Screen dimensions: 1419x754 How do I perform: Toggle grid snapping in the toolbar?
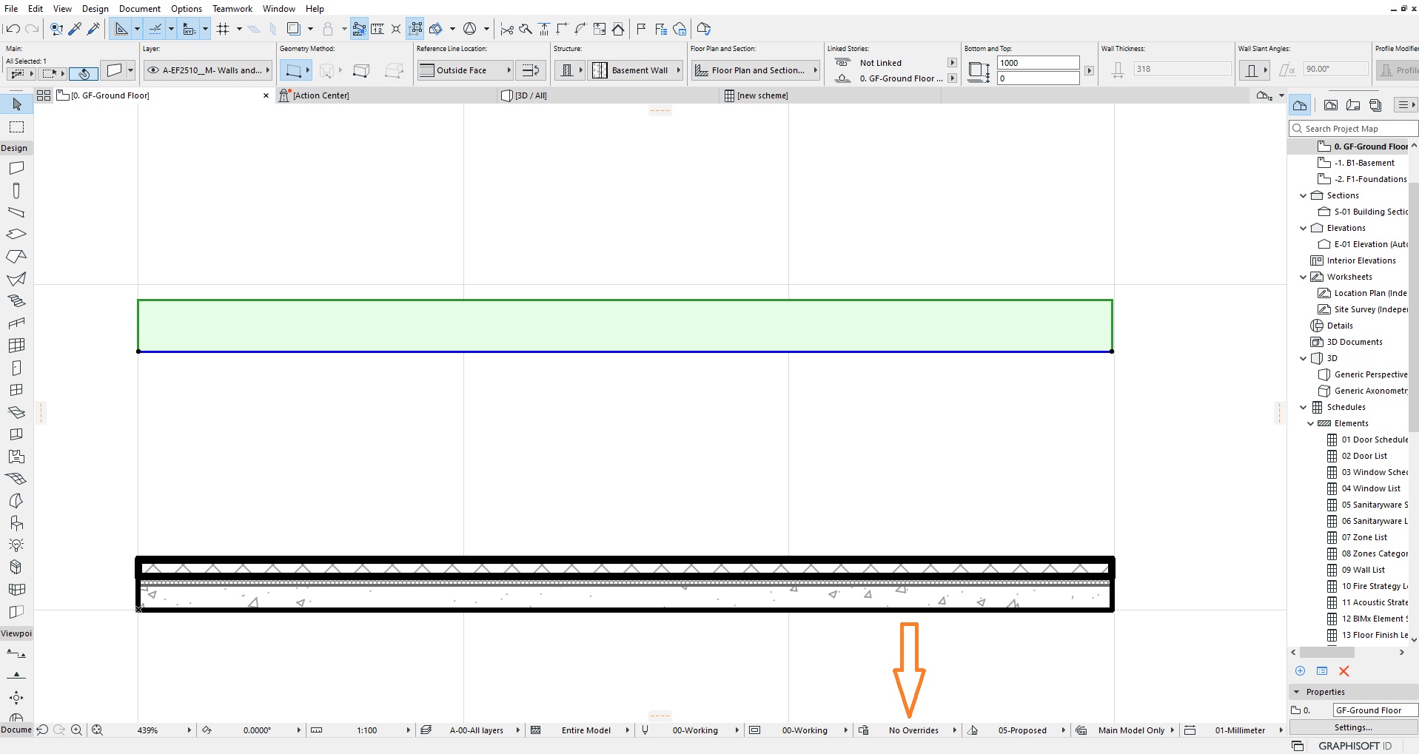tap(224, 29)
